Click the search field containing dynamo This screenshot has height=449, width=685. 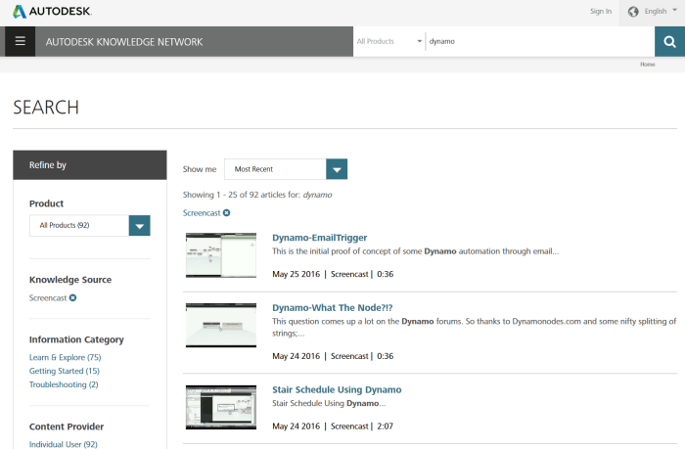538,42
